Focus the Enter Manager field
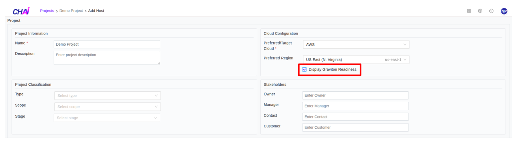515x142 pixels. point(355,106)
